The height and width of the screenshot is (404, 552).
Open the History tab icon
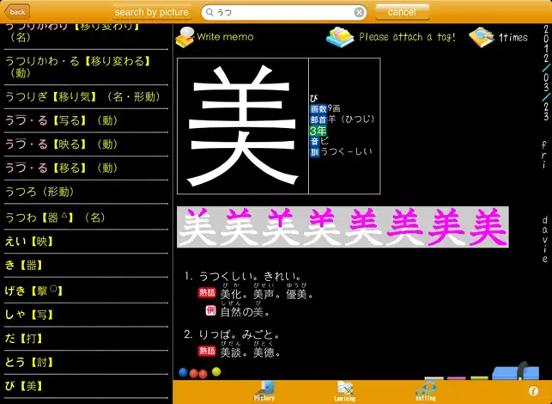coord(264,391)
